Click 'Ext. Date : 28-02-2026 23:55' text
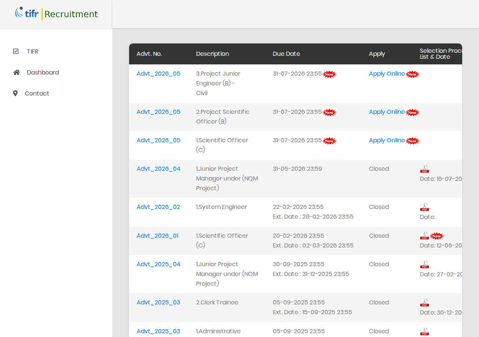The image size is (479, 337). point(313,217)
